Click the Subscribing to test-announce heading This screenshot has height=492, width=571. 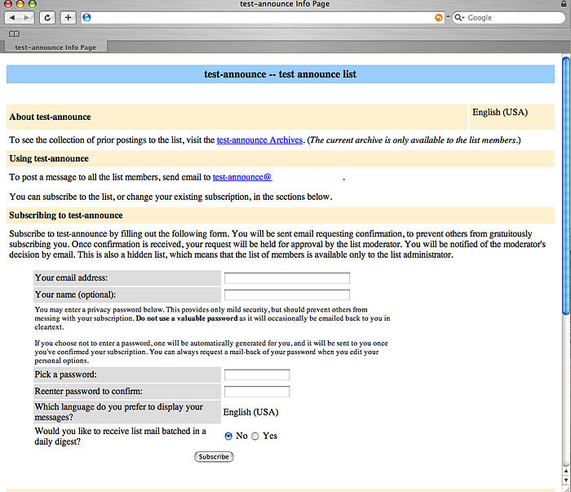click(x=66, y=215)
